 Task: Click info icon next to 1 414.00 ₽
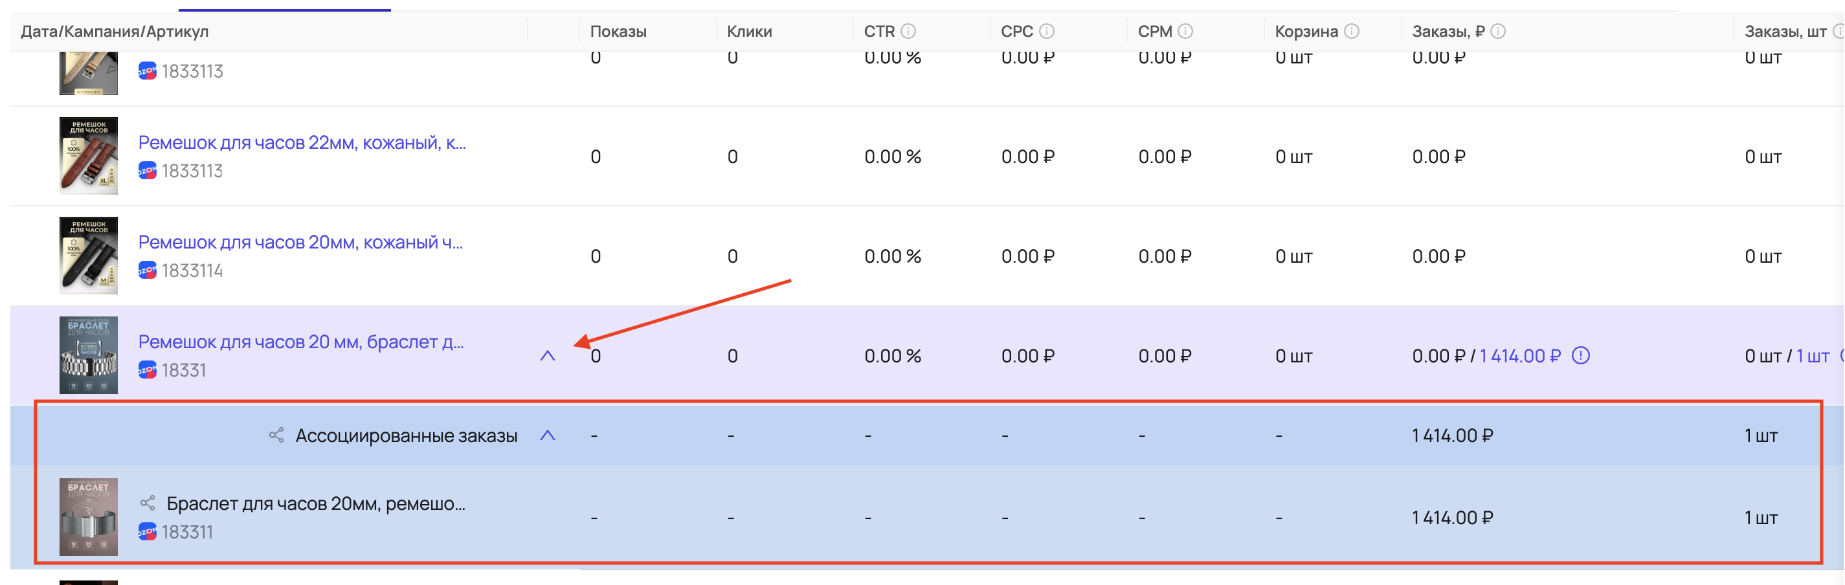(x=1581, y=356)
